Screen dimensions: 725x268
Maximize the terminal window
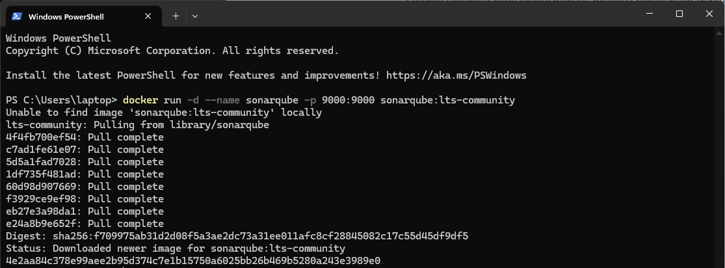tap(679, 14)
